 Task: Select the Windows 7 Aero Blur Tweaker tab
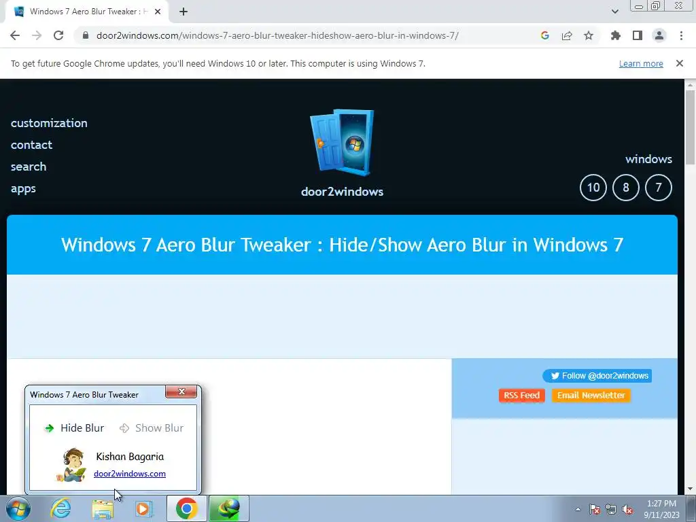[x=86, y=12]
